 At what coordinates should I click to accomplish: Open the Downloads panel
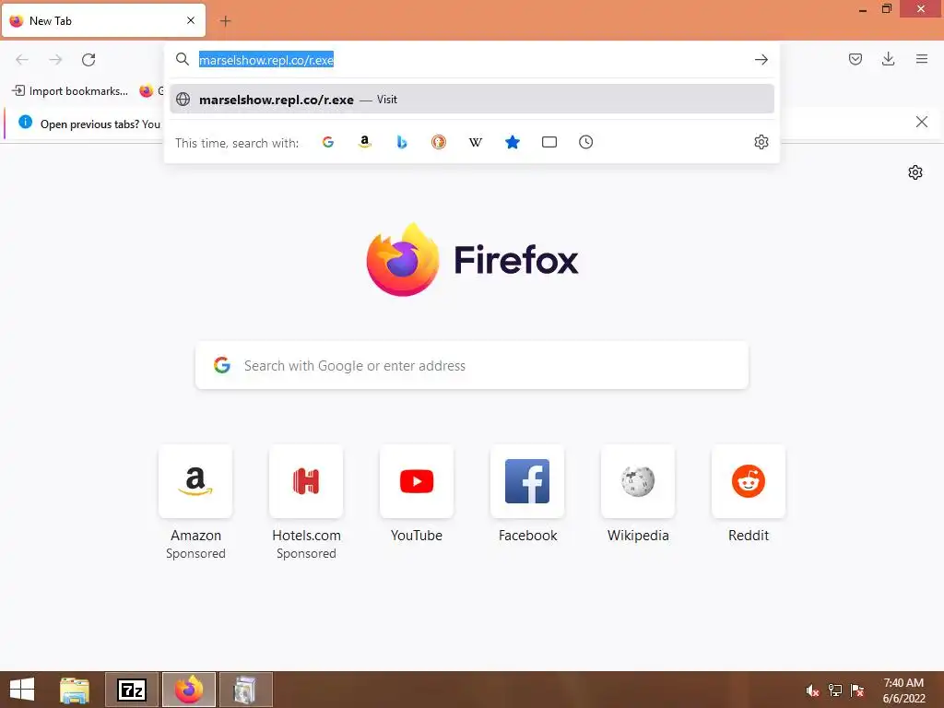[x=888, y=59]
